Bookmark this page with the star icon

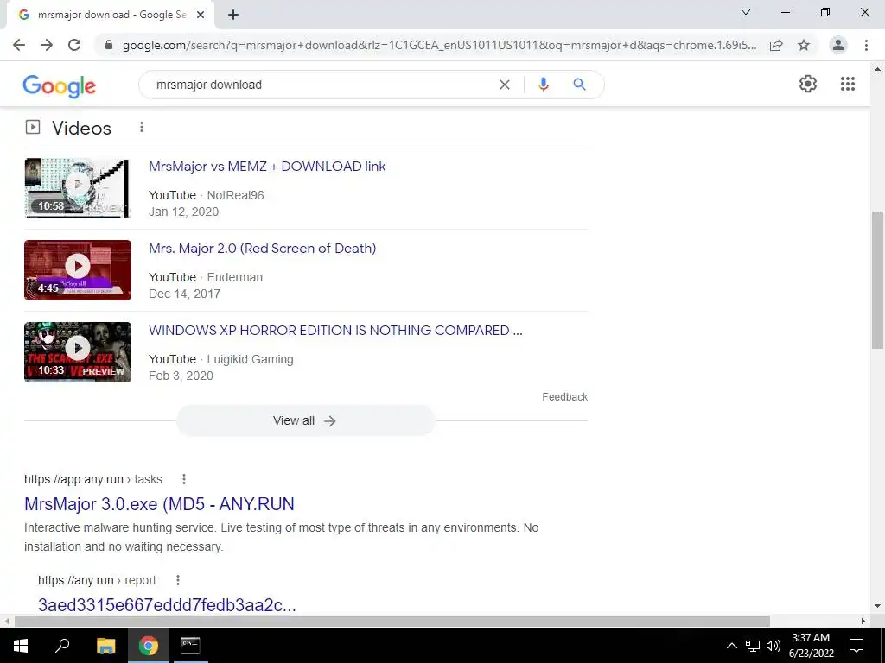tap(804, 45)
